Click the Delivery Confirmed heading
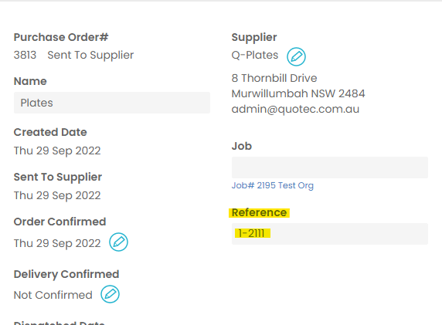The image size is (442, 325). (66, 274)
